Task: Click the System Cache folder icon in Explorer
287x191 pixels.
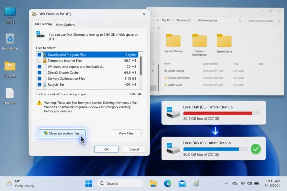Action: point(224,40)
